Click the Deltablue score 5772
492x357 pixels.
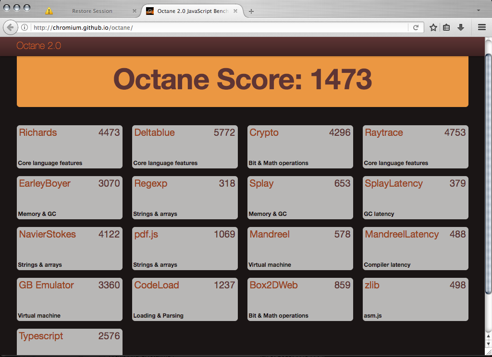tap(224, 132)
